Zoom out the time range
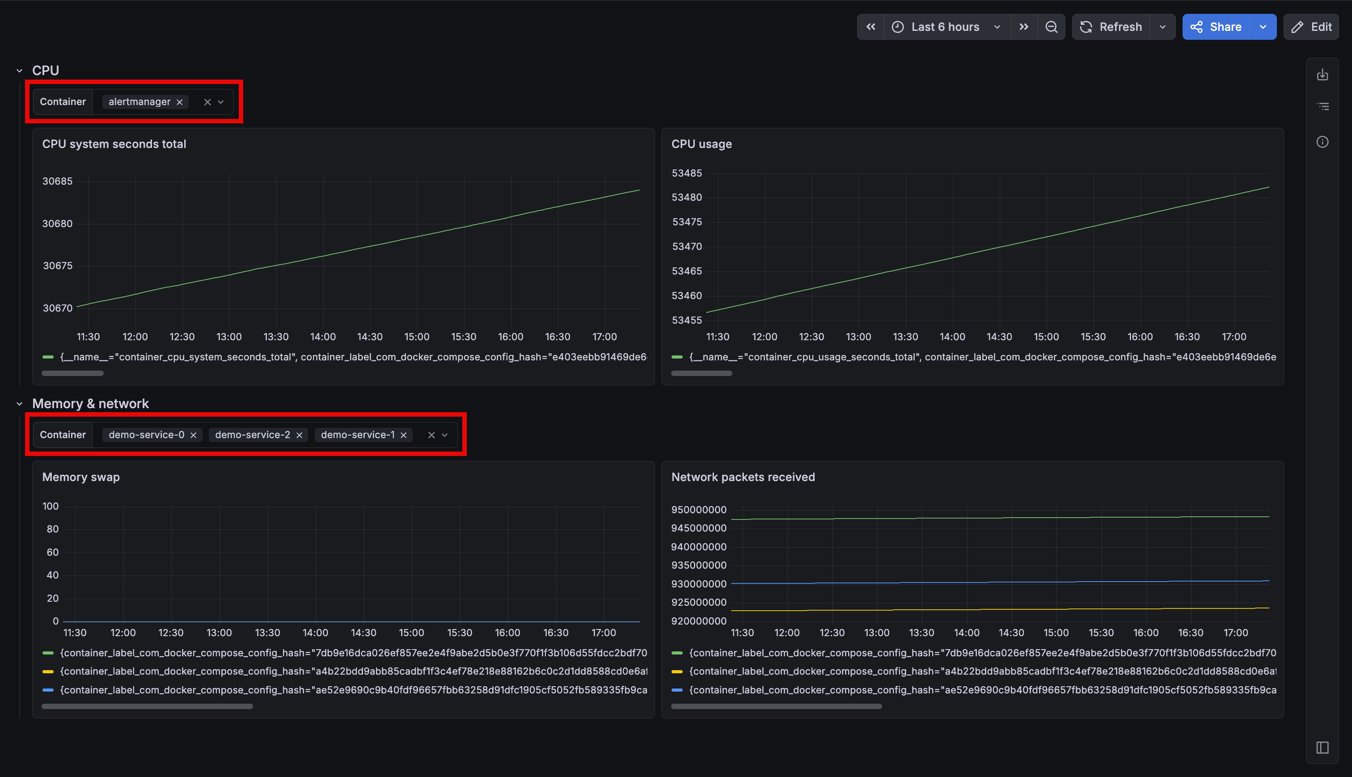The image size is (1352, 777). (1051, 27)
